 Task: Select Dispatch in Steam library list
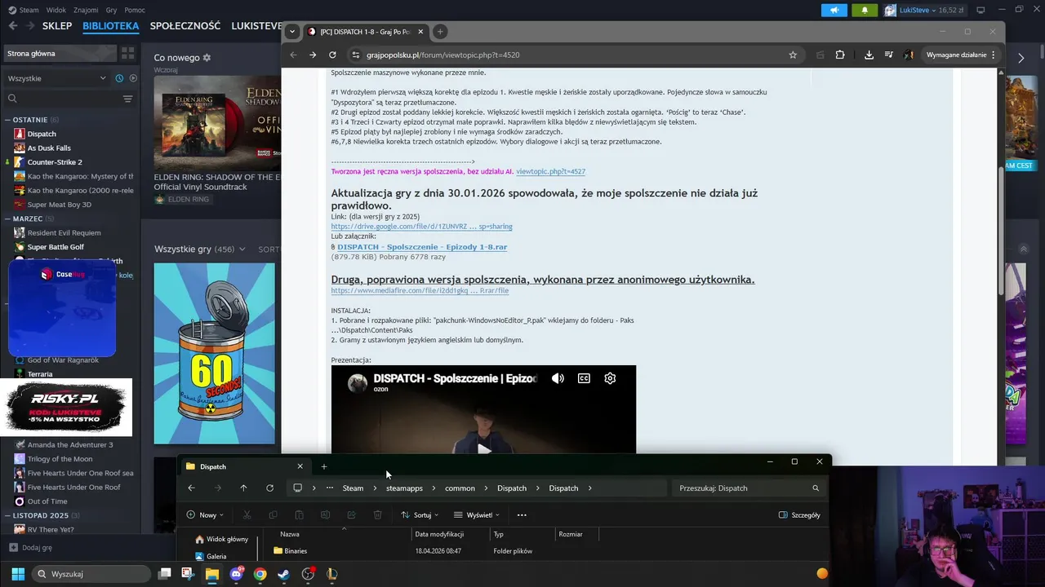(x=42, y=134)
